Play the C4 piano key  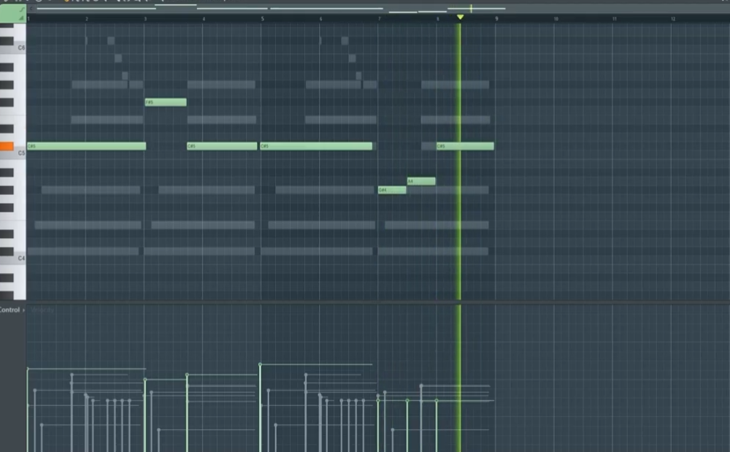13,258
